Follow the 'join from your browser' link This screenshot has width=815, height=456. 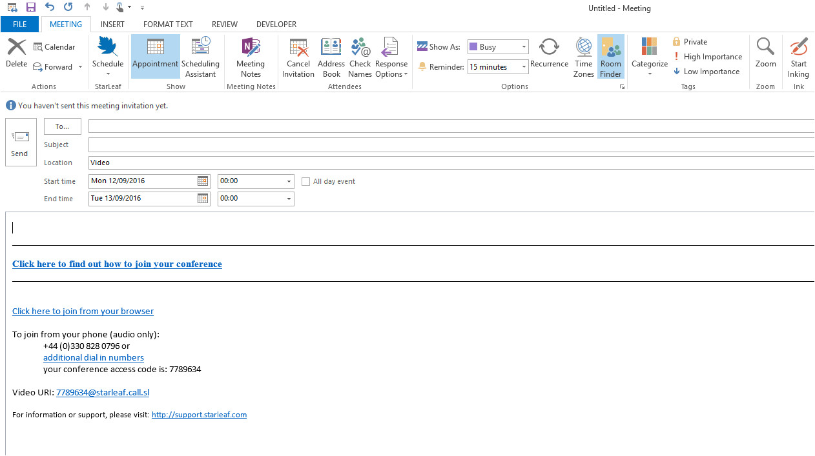tap(83, 312)
